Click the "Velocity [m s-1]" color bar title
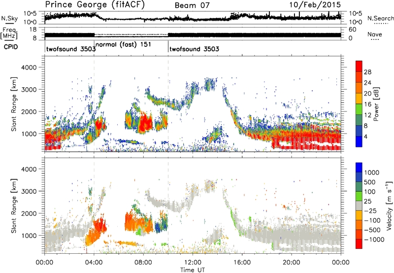 389,205
